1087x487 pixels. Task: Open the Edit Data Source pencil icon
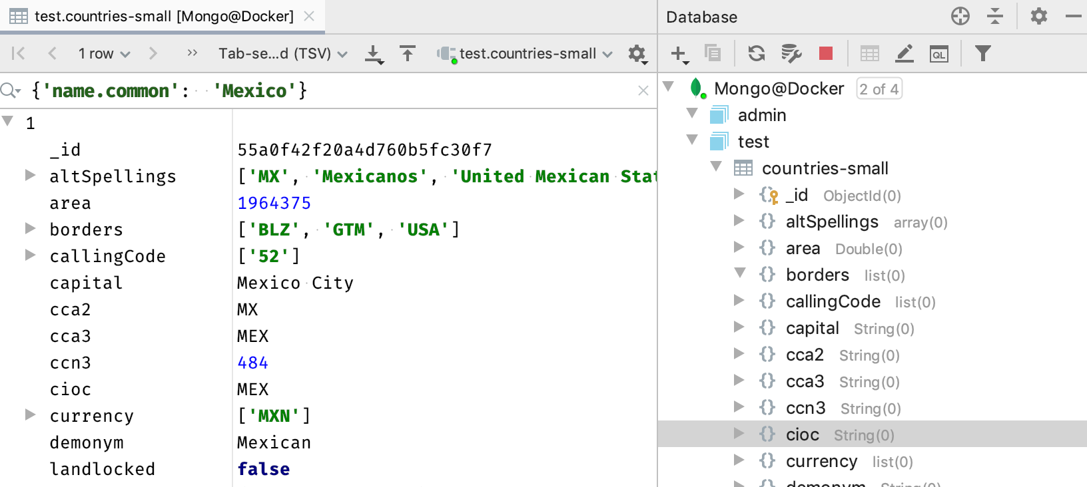tap(904, 53)
